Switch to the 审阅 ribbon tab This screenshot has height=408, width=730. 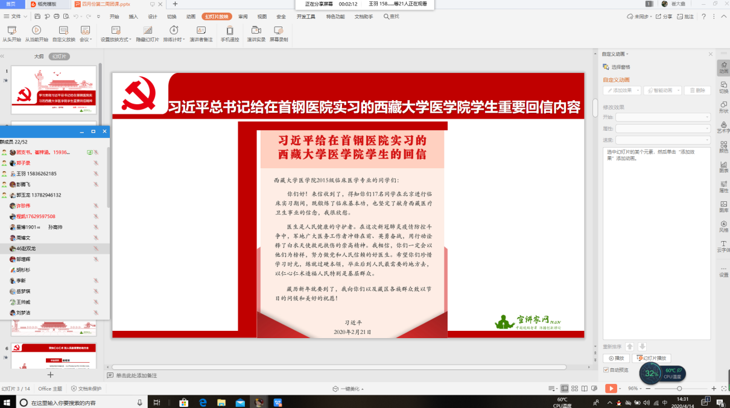point(243,16)
